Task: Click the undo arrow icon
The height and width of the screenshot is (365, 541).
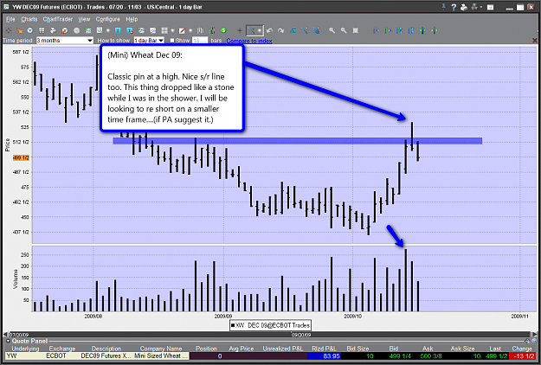Action: (269, 30)
